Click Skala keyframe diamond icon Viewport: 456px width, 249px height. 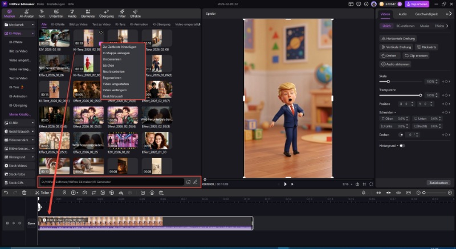(446, 81)
